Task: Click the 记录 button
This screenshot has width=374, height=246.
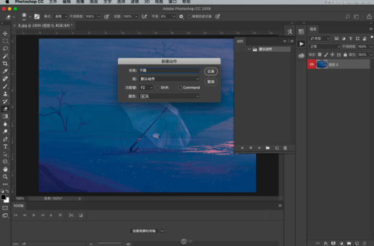Action: (211, 71)
